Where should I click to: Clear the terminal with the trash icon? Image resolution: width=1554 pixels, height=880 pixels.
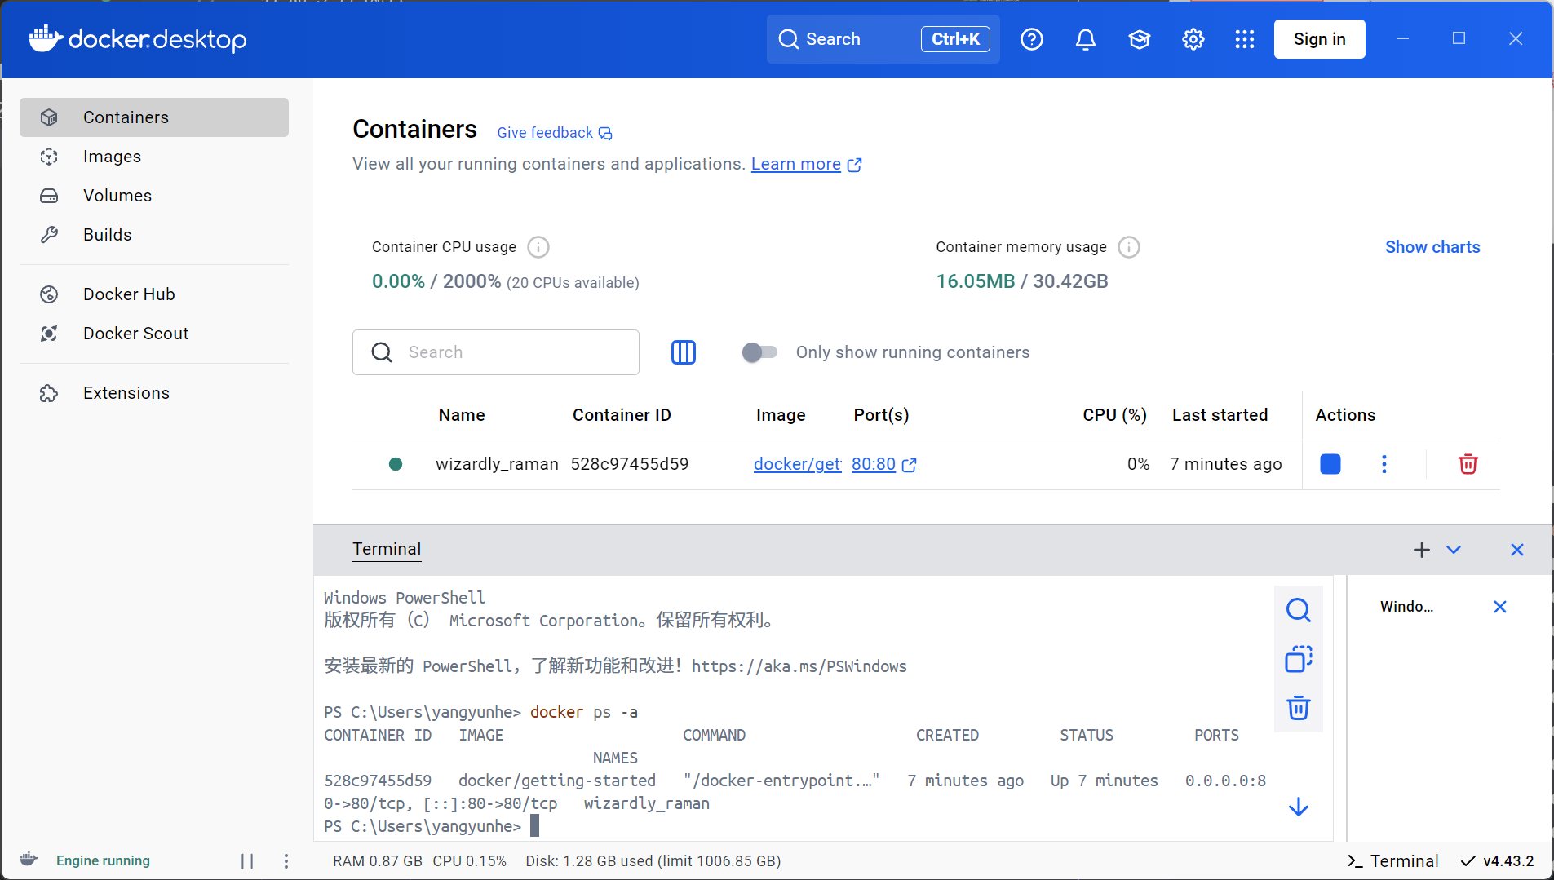(1298, 708)
